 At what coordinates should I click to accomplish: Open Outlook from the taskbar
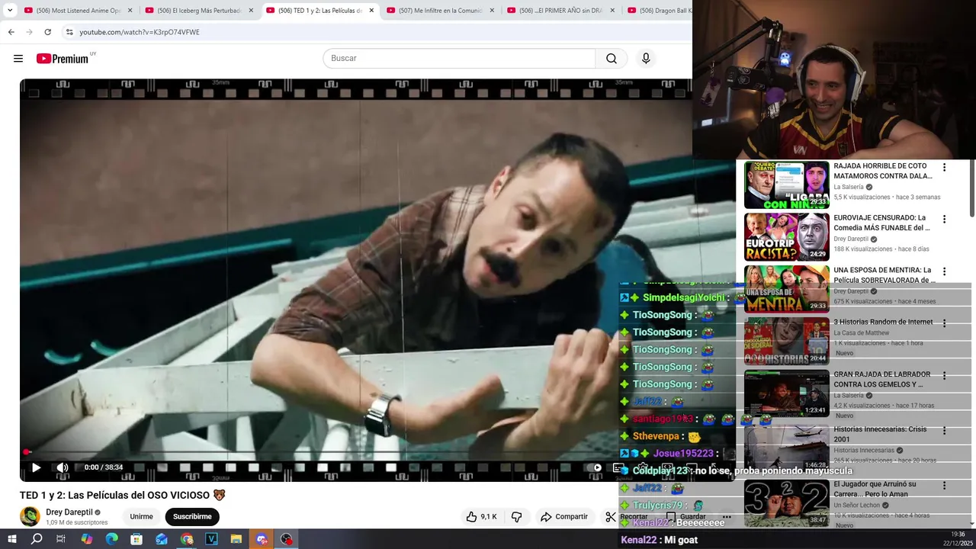[x=162, y=539]
